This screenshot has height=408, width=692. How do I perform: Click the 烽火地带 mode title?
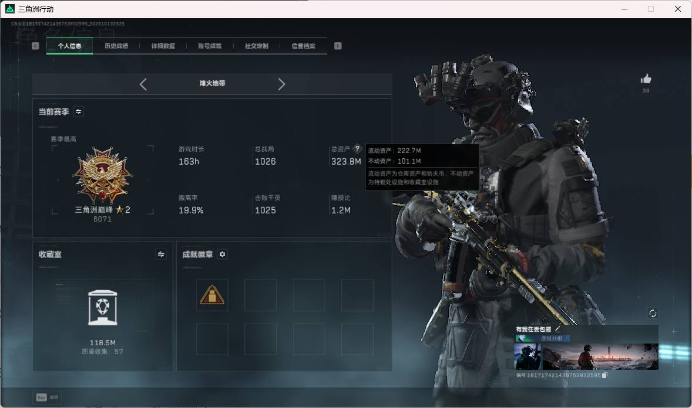212,83
